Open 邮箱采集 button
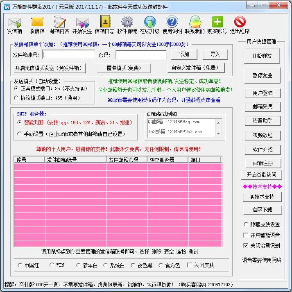The width and height of the screenshot is (292, 292). pyautogui.click(x=263, y=107)
